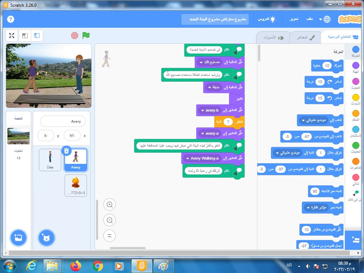Zoom in on the code workspace
Screen dimensions: 364x273
109,204
